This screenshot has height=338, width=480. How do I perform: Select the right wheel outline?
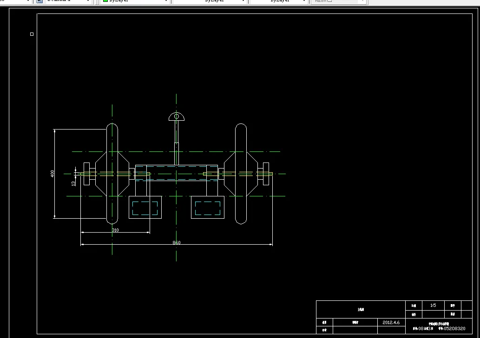tap(241, 174)
